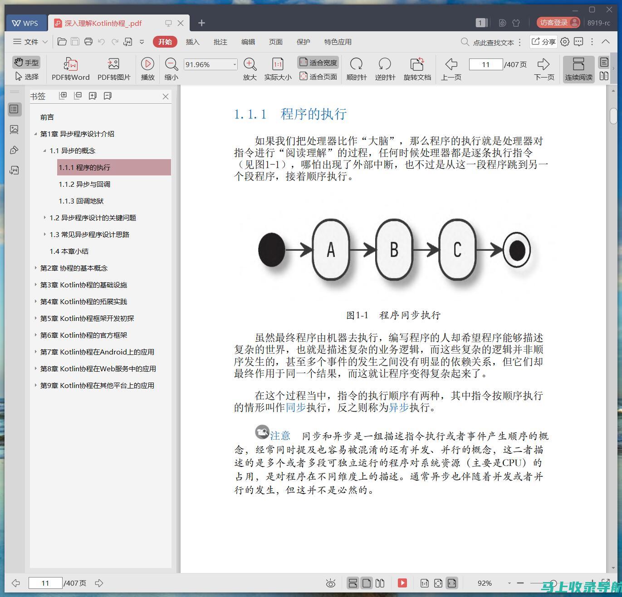Image resolution: width=622 pixels, height=597 pixels.
Task: Rotate page counterclockwise (逆时针)
Action: pyautogui.click(x=385, y=69)
